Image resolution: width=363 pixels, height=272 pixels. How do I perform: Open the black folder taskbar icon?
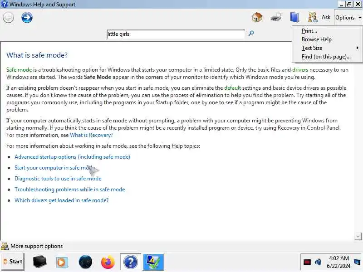(x=40, y=262)
